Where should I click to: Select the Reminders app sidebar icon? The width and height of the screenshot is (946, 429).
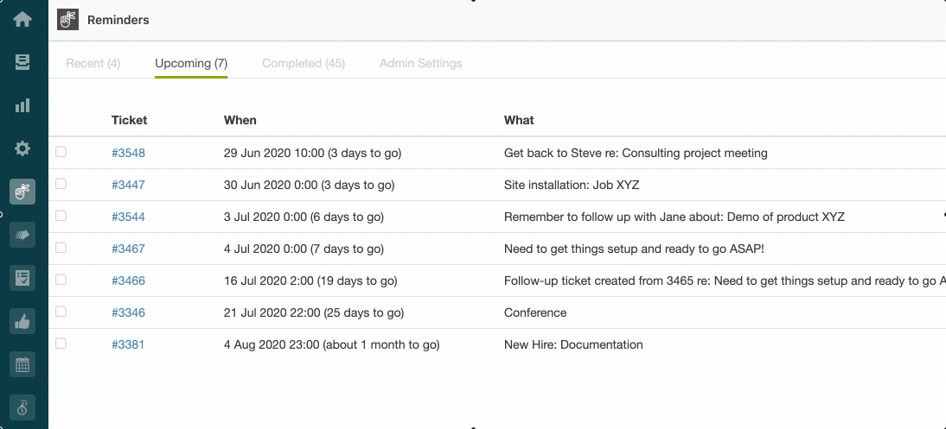point(22,192)
